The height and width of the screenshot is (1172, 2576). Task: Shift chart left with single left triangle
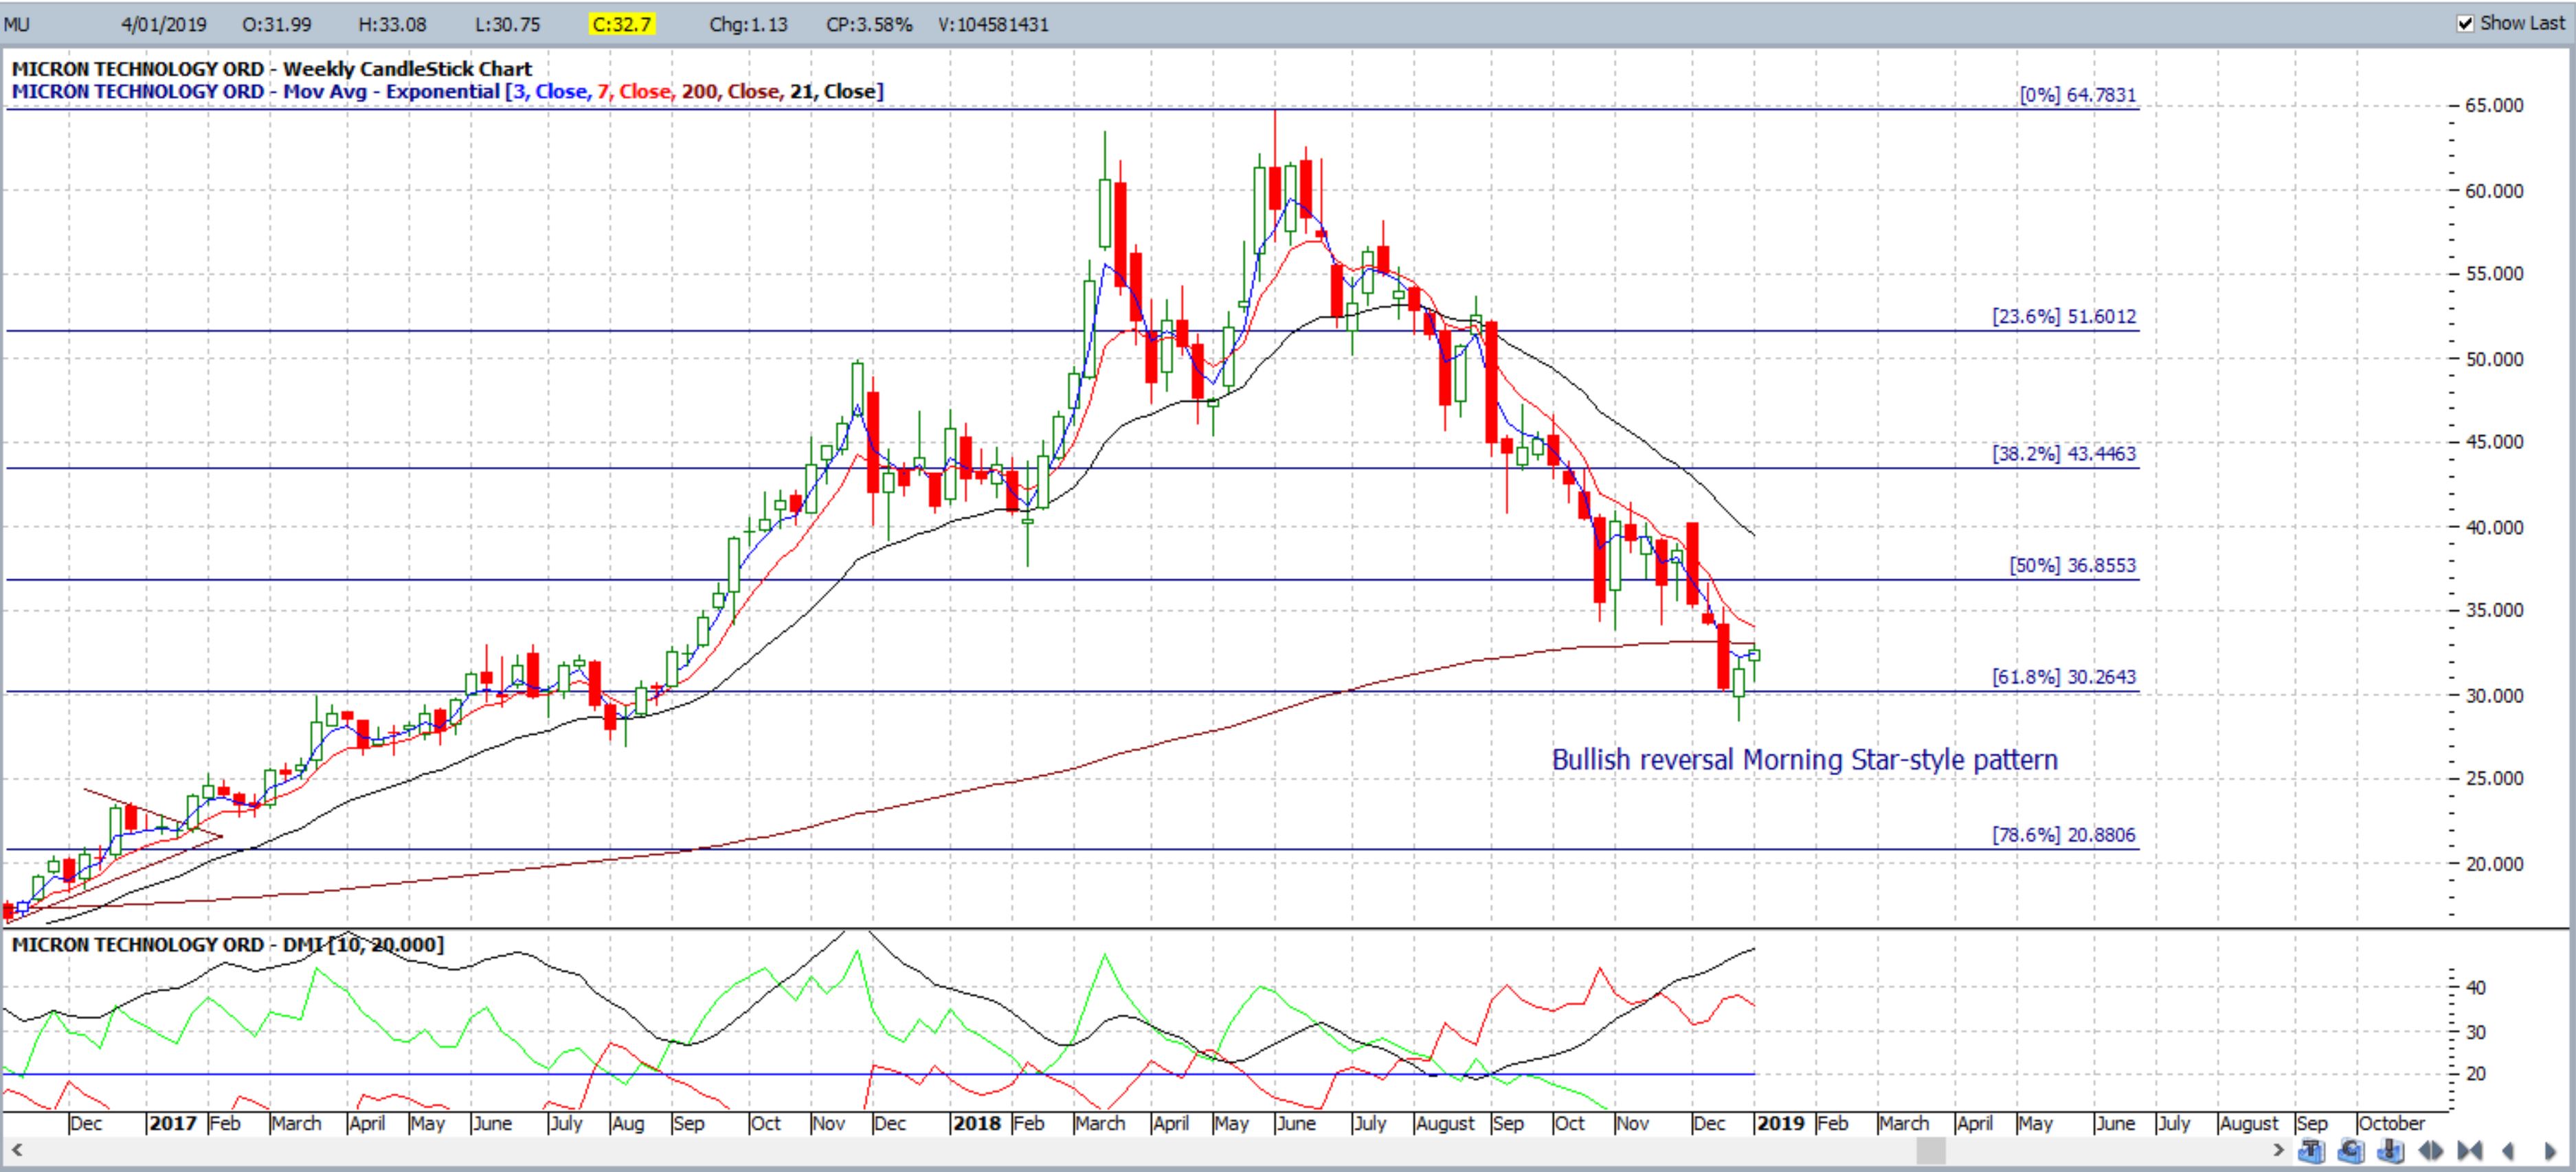2508,1151
